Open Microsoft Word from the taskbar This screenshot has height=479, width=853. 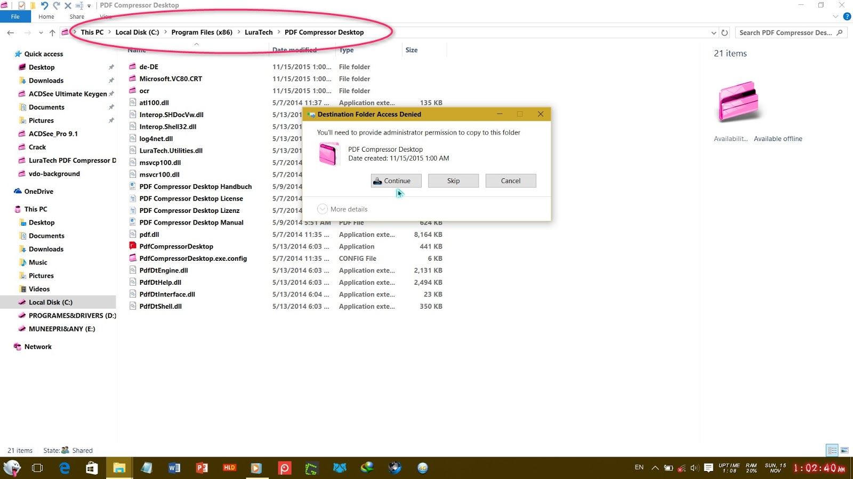174,468
